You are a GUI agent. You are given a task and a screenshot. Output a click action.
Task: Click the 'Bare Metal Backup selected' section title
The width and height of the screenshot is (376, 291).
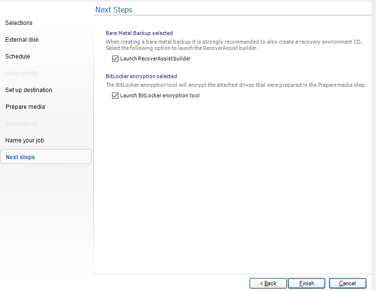(139, 34)
